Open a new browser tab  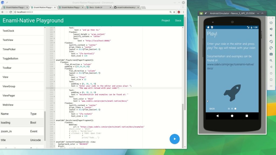coord(143,7)
